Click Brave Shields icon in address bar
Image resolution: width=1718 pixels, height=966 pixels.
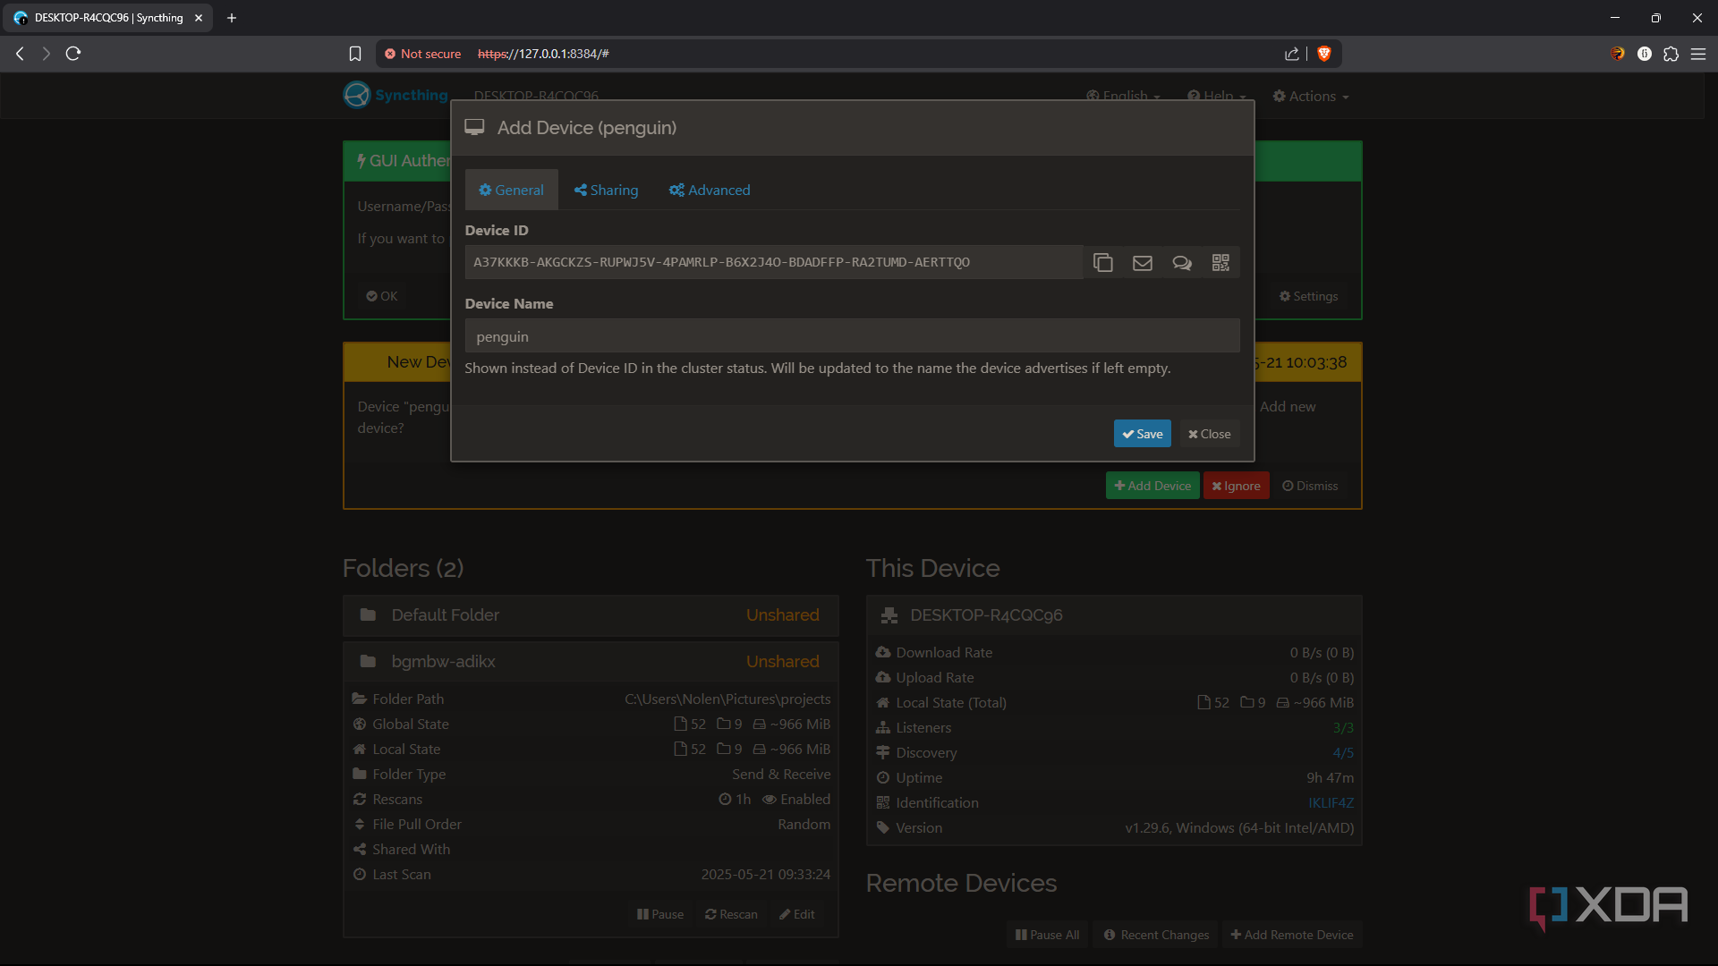coord(1324,54)
